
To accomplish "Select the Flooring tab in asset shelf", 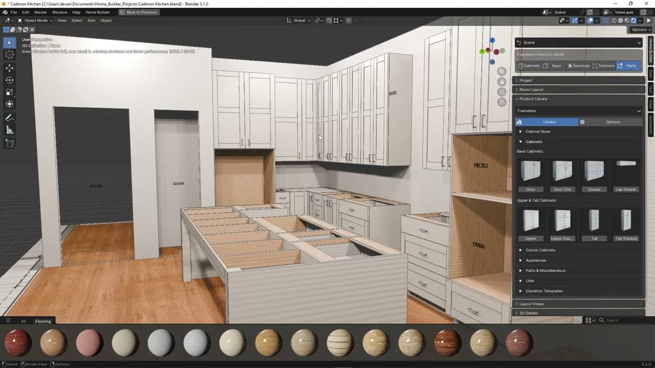I will [x=43, y=321].
